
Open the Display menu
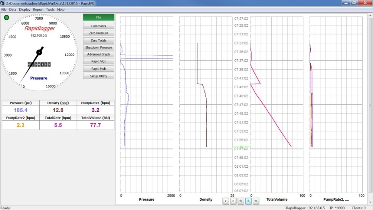tap(25, 9)
